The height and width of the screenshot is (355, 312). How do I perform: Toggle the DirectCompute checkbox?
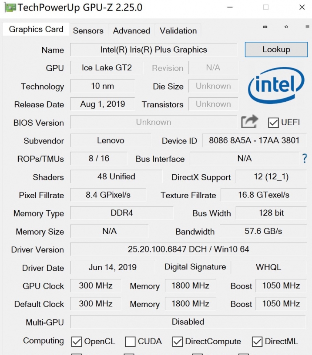(x=178, y=342)
